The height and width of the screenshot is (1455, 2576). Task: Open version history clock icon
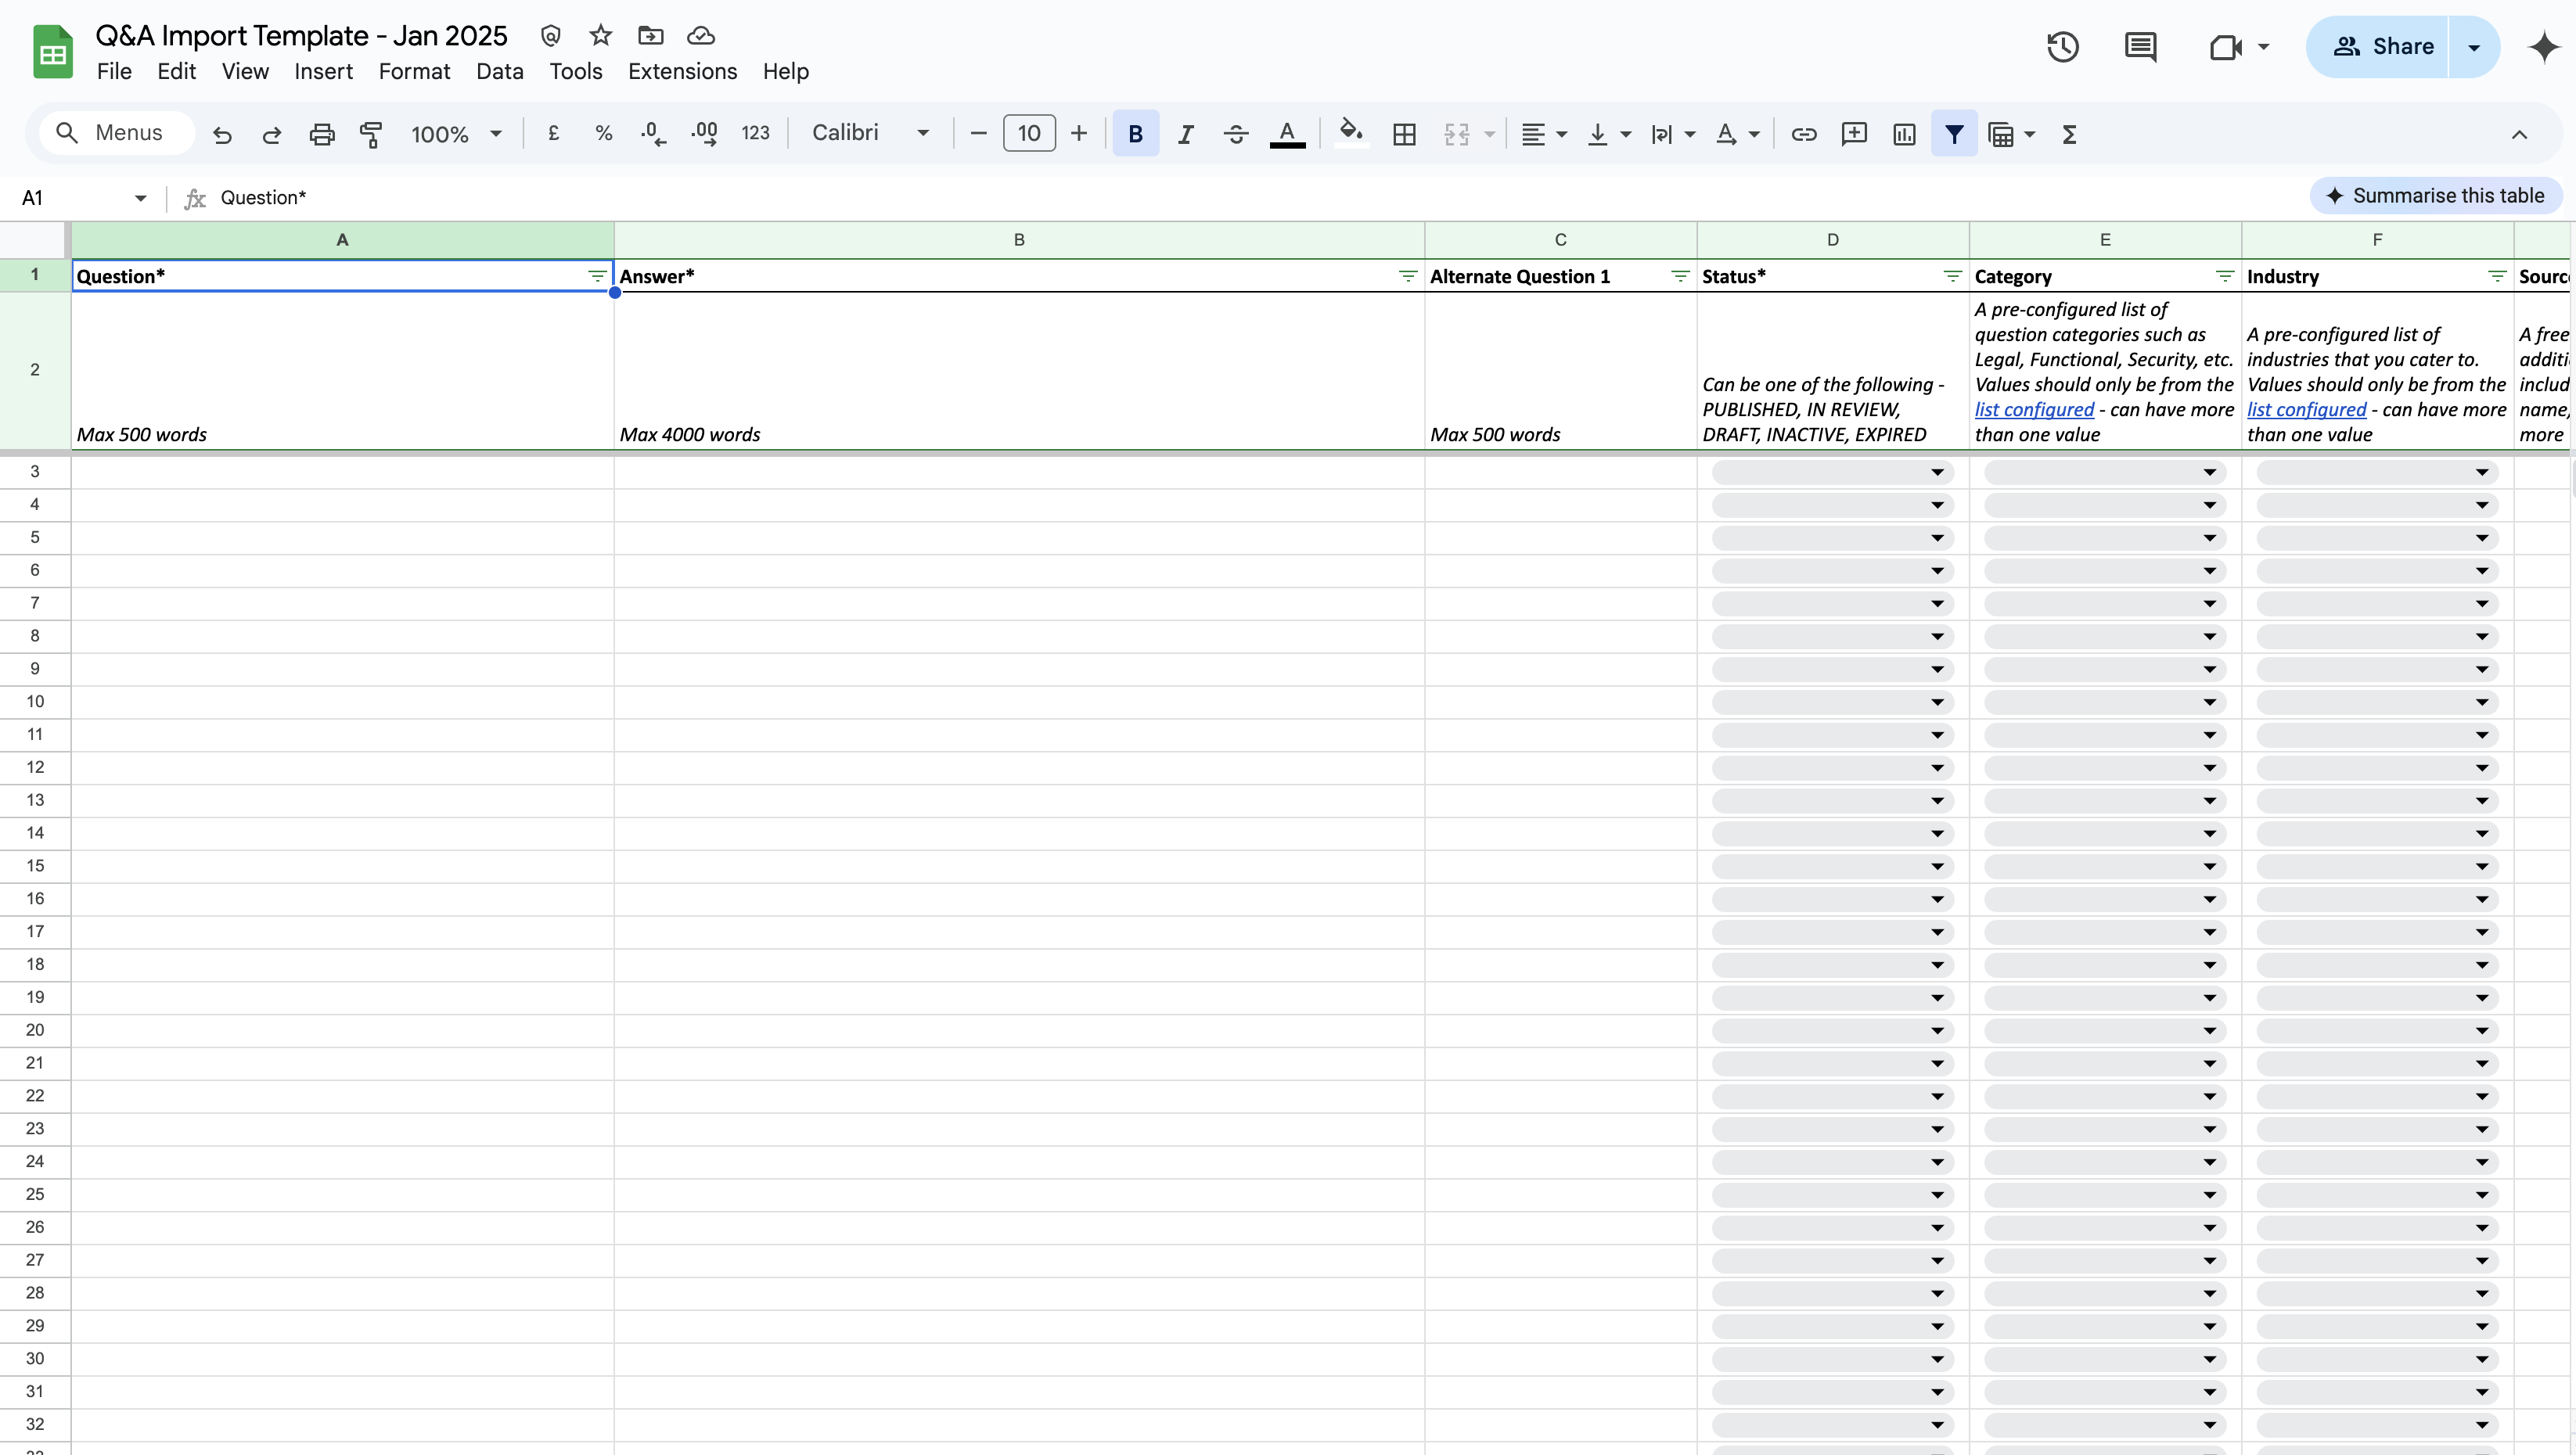(x=2062, y=47)
